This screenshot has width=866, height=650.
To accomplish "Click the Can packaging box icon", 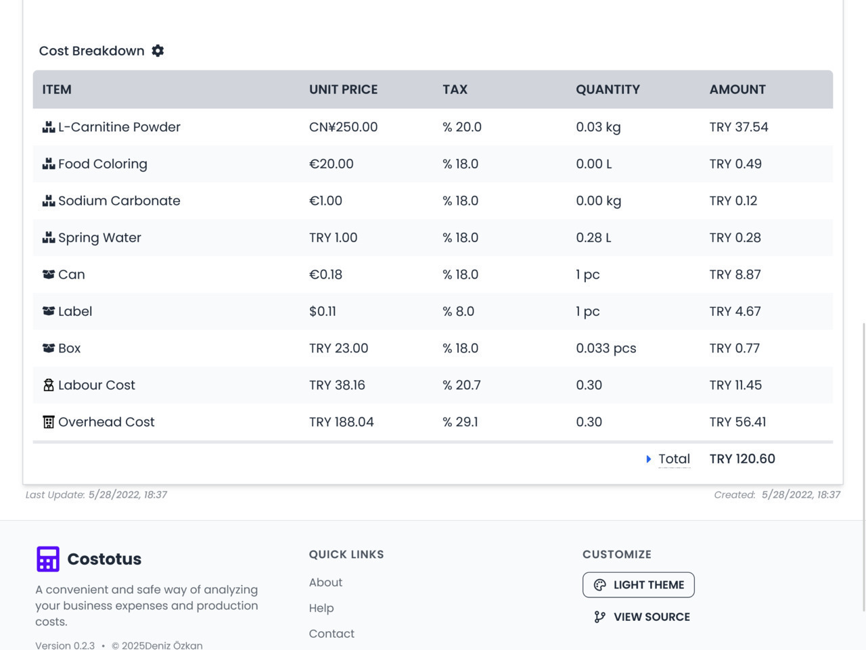I will (49, 275).
